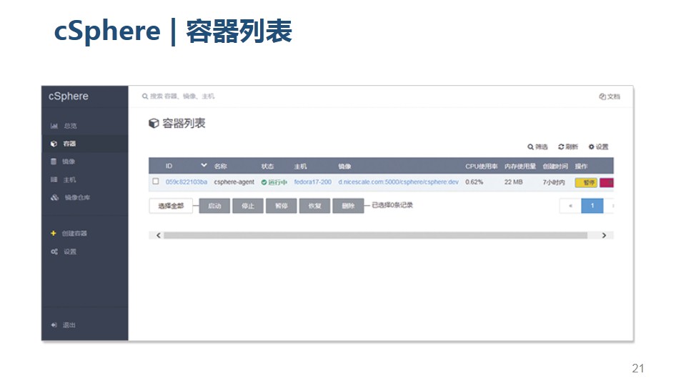Viewport: 686px width, 386px height.
Task: Click the 0.62% CPU value
Action: point(474,182)
